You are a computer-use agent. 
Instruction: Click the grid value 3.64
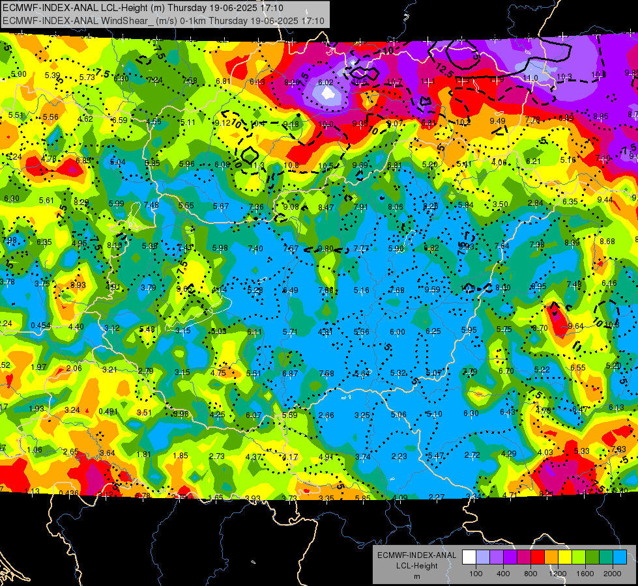pyautogui.click(x=108, y=453)
